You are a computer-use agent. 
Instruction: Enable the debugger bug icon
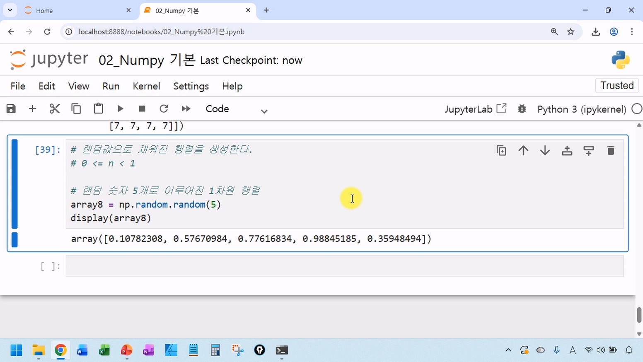coord(522,109)
